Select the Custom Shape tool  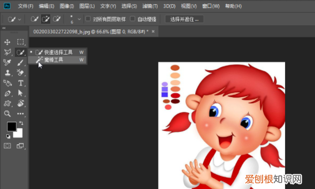7,103
